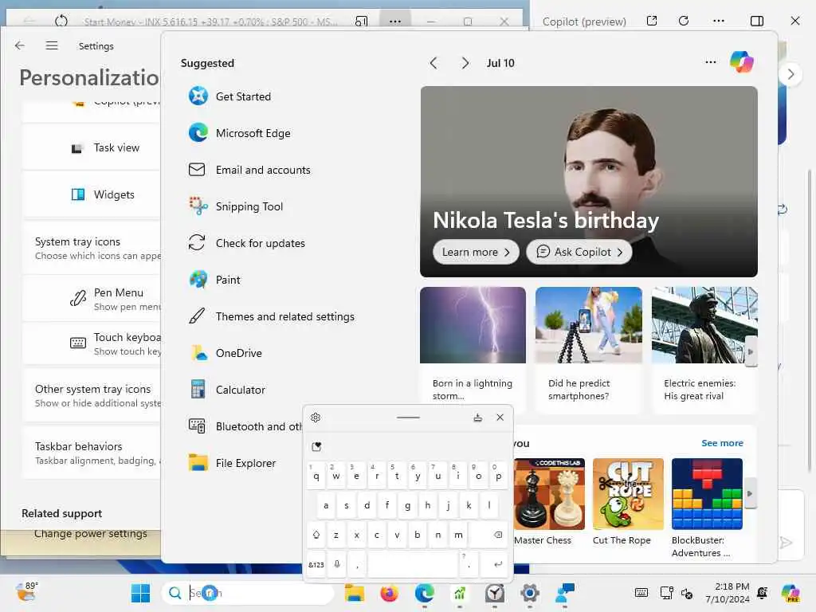Expand System tray icons section
The height and width of the screenshot is (612, 816).
point(92,249)
